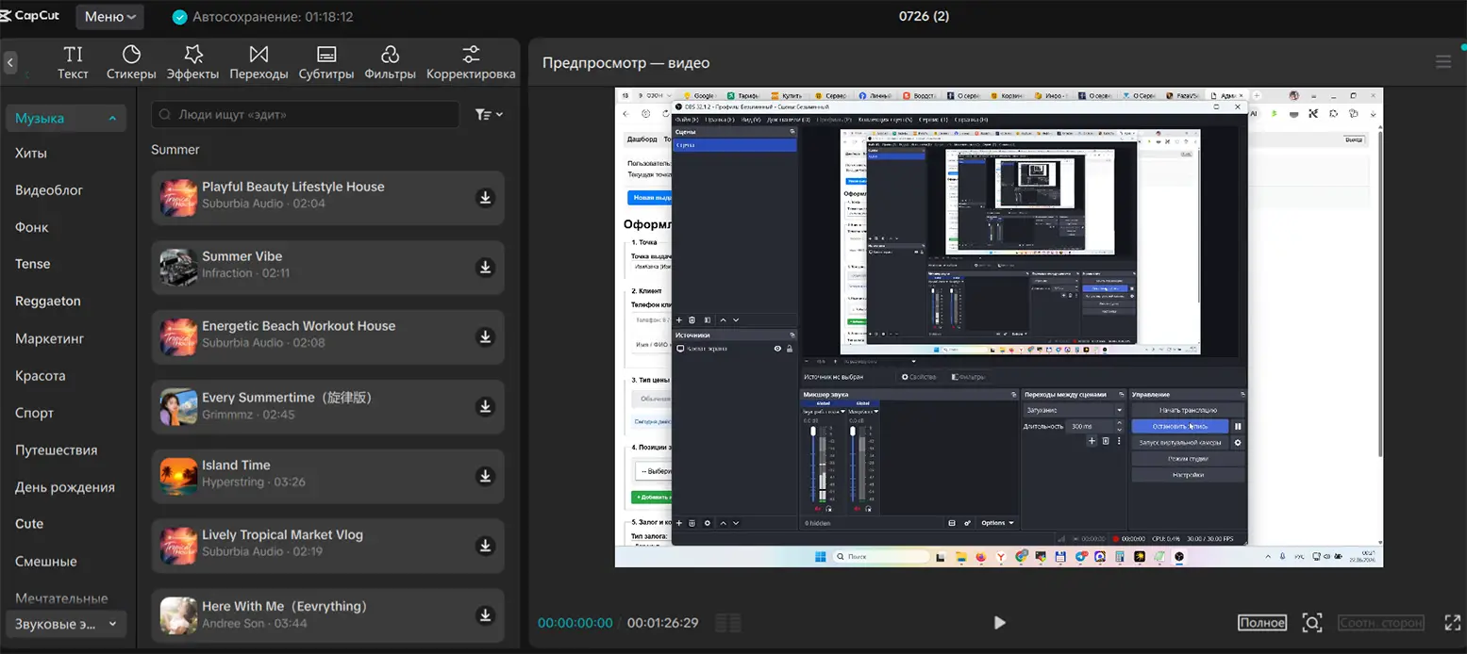Open the Фильтры panel

tap(390, 62)
